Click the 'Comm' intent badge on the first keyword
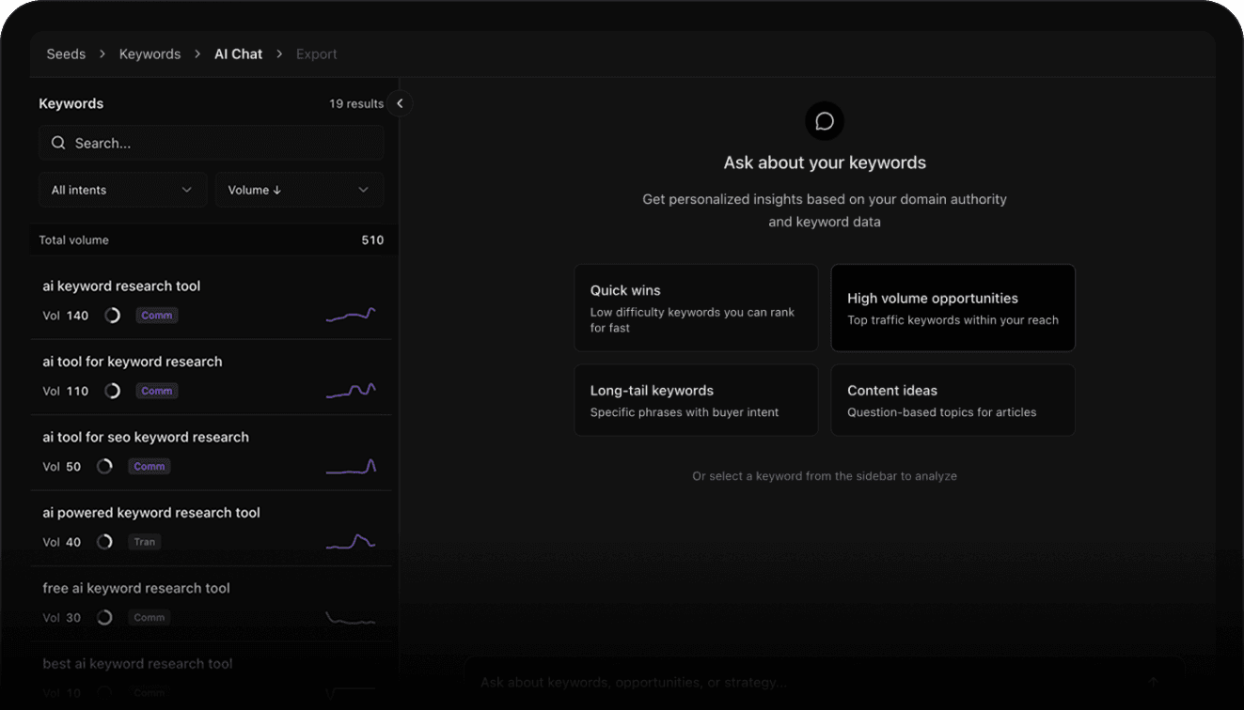Image resolution: width=1244 pixels, height=710 pixels. click(x=156, y=315)
